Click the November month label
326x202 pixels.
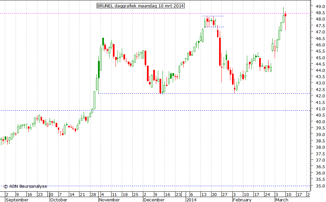109,200
